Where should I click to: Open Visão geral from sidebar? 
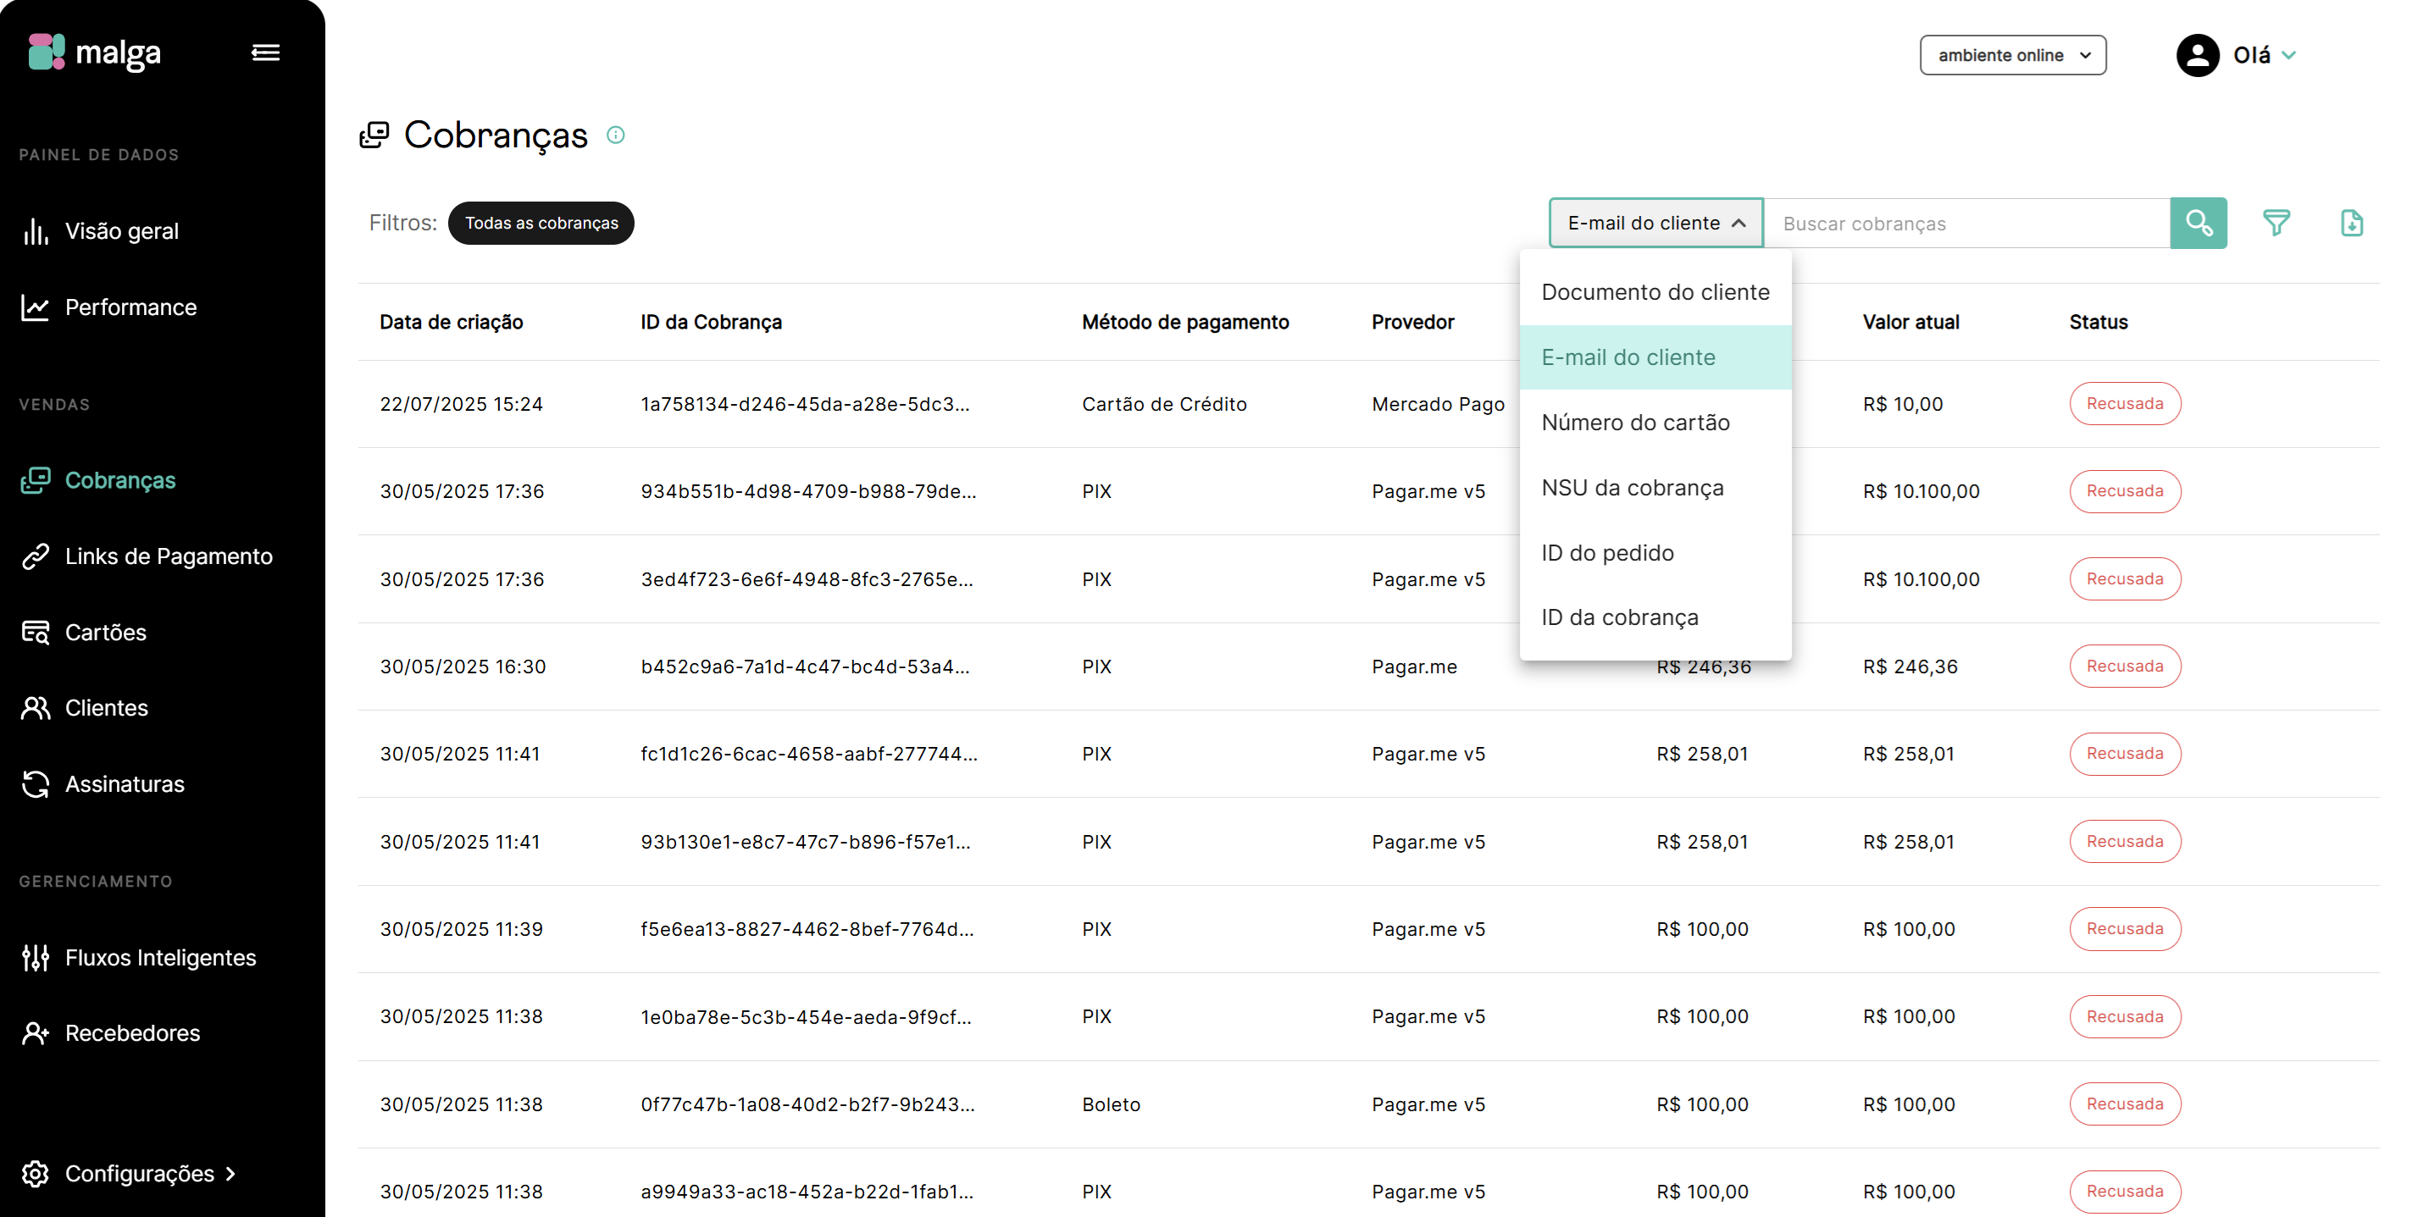pyautogui.click(x=122, y=231)
